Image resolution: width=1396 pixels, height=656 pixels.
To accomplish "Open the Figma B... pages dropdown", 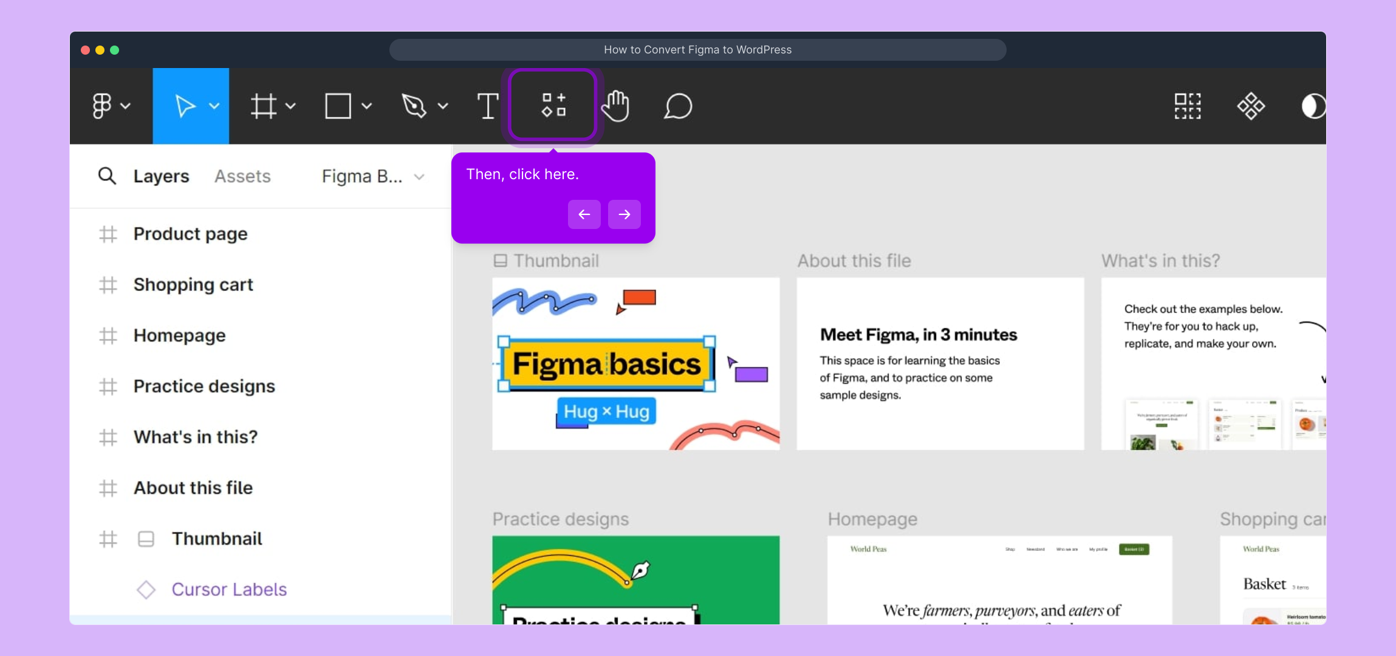I will tap(372, 176).
